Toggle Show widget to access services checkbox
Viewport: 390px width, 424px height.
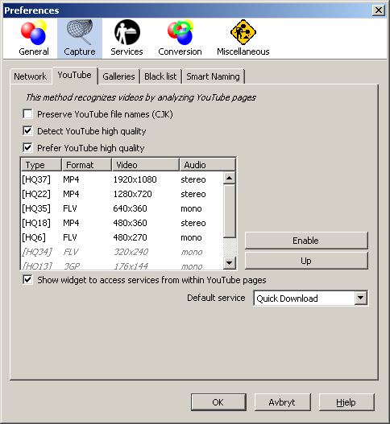click(27, 280)
